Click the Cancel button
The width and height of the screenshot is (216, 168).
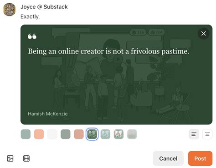tap(168, 158)
